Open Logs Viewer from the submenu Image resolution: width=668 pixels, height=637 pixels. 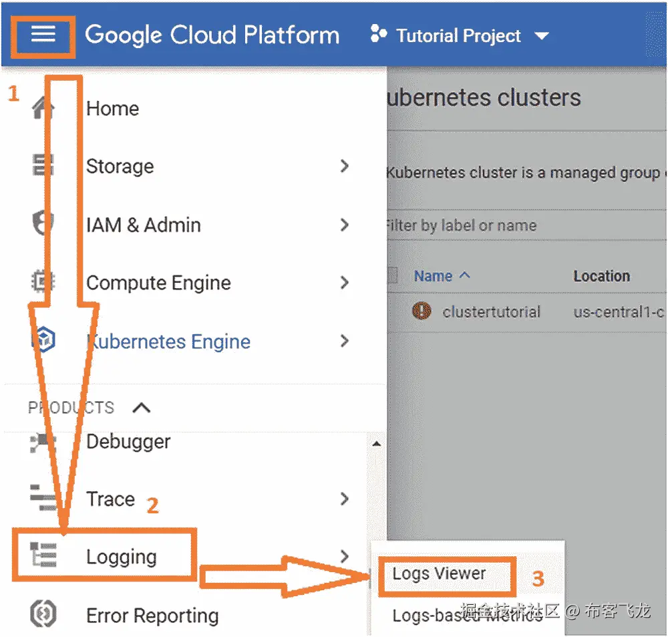coord(439,574)
